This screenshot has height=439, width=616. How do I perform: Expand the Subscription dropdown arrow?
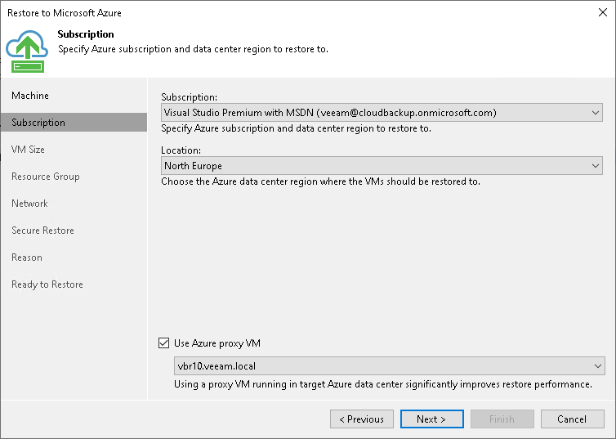tap(596, 113)
